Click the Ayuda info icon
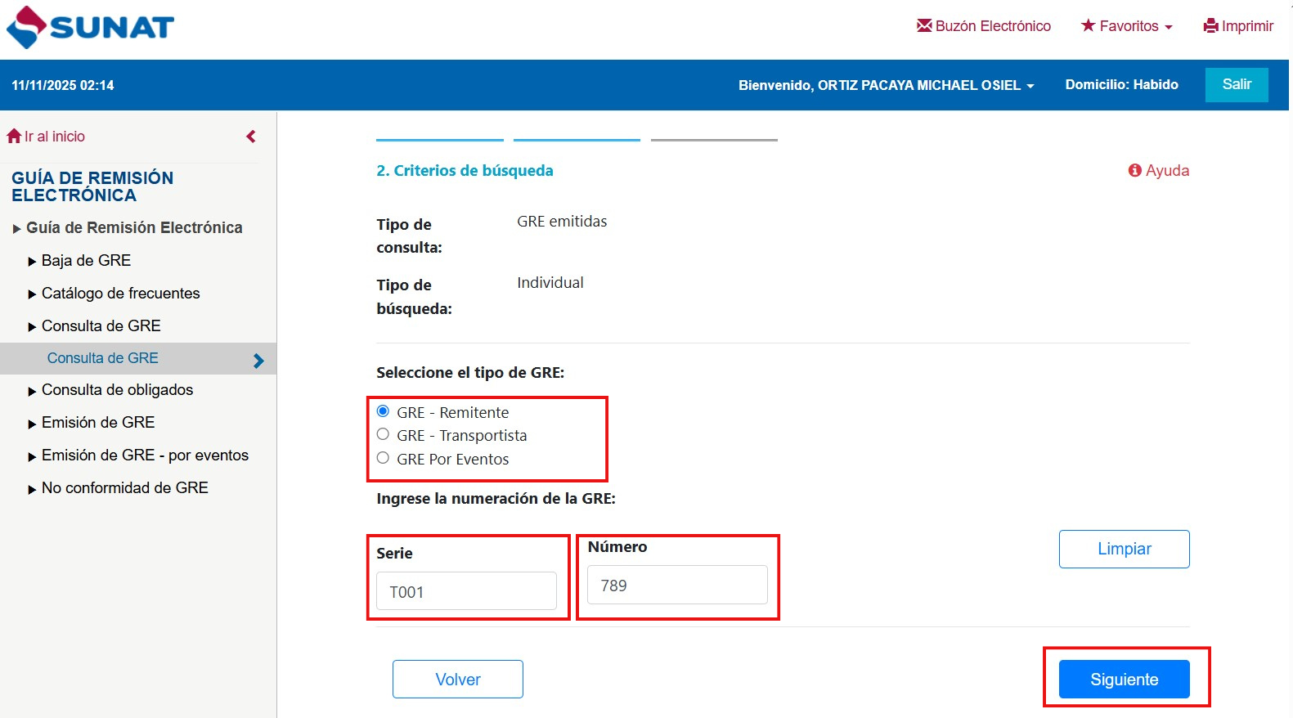This screenshot has height=718, width=1293. click(x=1134, y=170)
